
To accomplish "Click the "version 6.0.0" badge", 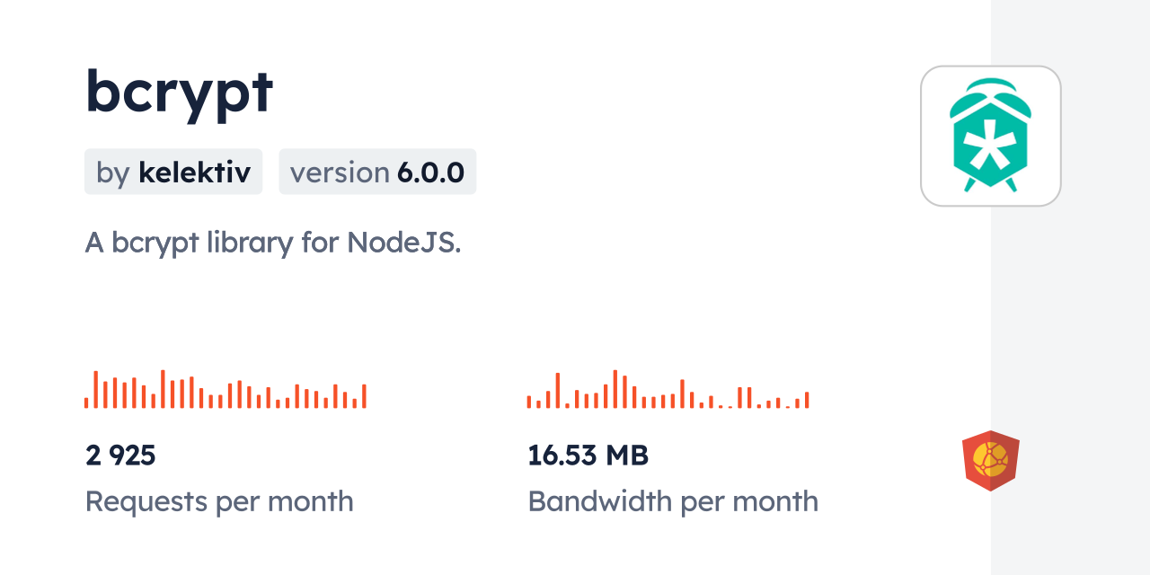I will coord(377,172).
